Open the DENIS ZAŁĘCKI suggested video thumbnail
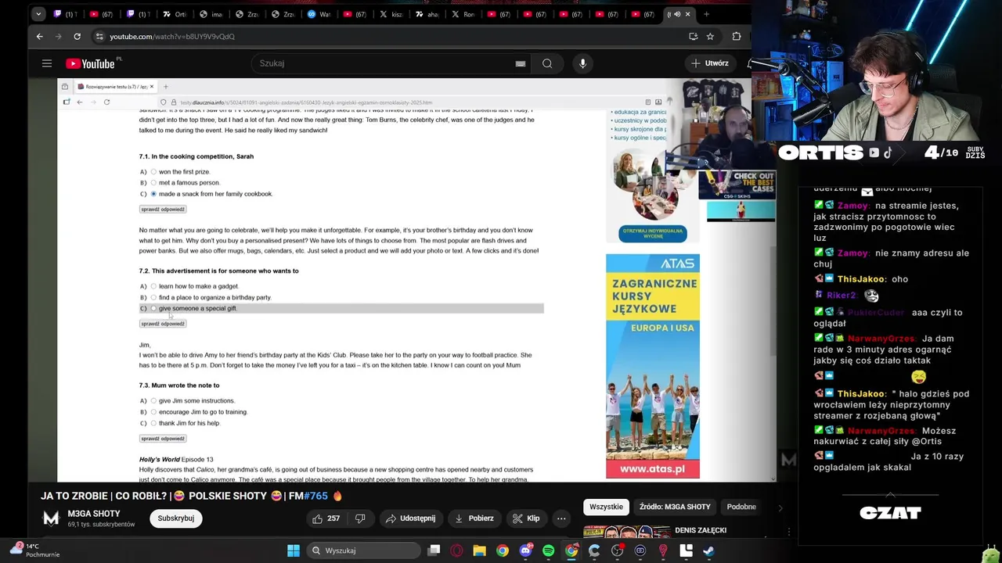Viewport: 1002px width, 563px height. (626, 533)
